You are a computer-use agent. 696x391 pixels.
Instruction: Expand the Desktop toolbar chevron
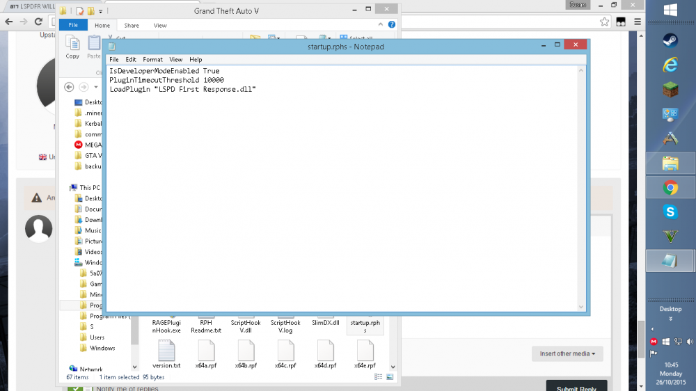(x=670, y=319)
